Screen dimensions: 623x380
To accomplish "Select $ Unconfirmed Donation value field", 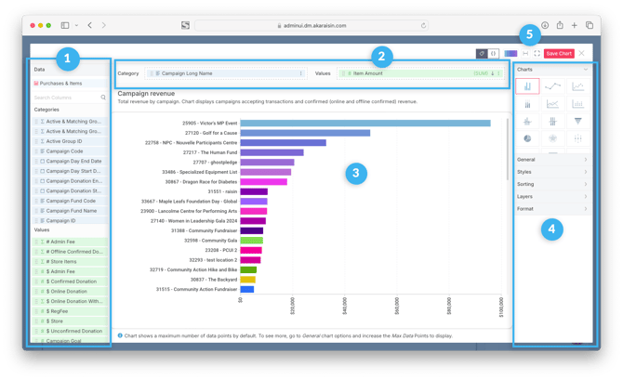I will point(70,331).
